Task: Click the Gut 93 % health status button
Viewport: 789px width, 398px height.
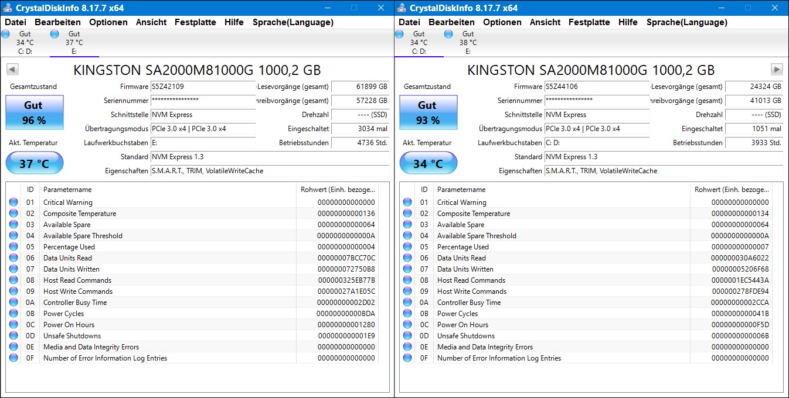Action: (x=427, y=112)
